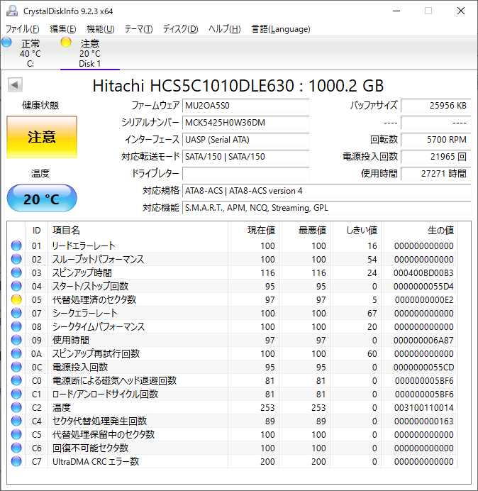Click status orb of C2 温度 row
Image resolution: width=478 pixels, height=491 pixels.
click(x=16, y=407)
